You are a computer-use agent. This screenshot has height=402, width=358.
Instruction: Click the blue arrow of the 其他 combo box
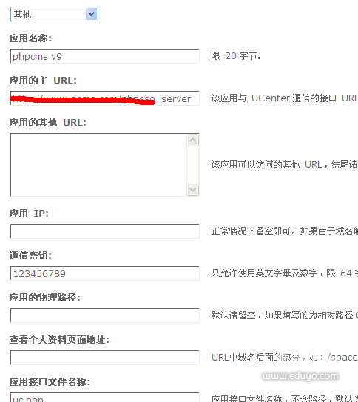[92, 14]
